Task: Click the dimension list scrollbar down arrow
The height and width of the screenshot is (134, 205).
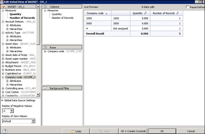Action: (38, 94)
